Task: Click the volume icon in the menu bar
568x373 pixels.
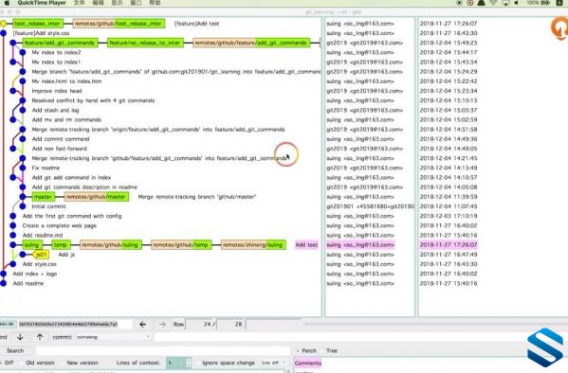Action: [x=517, y=3]
